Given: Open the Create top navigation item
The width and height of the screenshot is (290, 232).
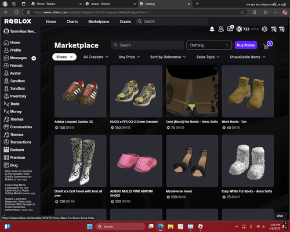Looking at the screenshot, I should tap(125, 21).
